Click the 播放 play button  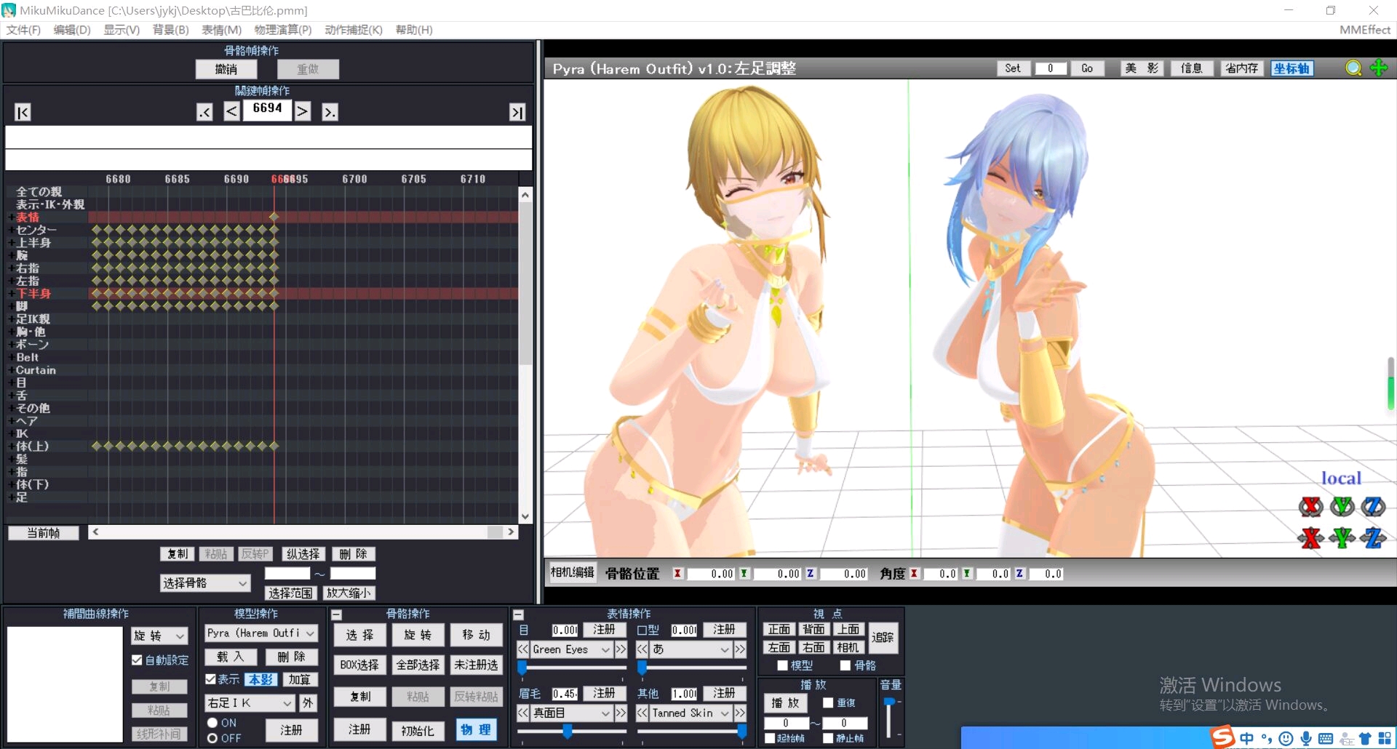(x=785, y=703)
